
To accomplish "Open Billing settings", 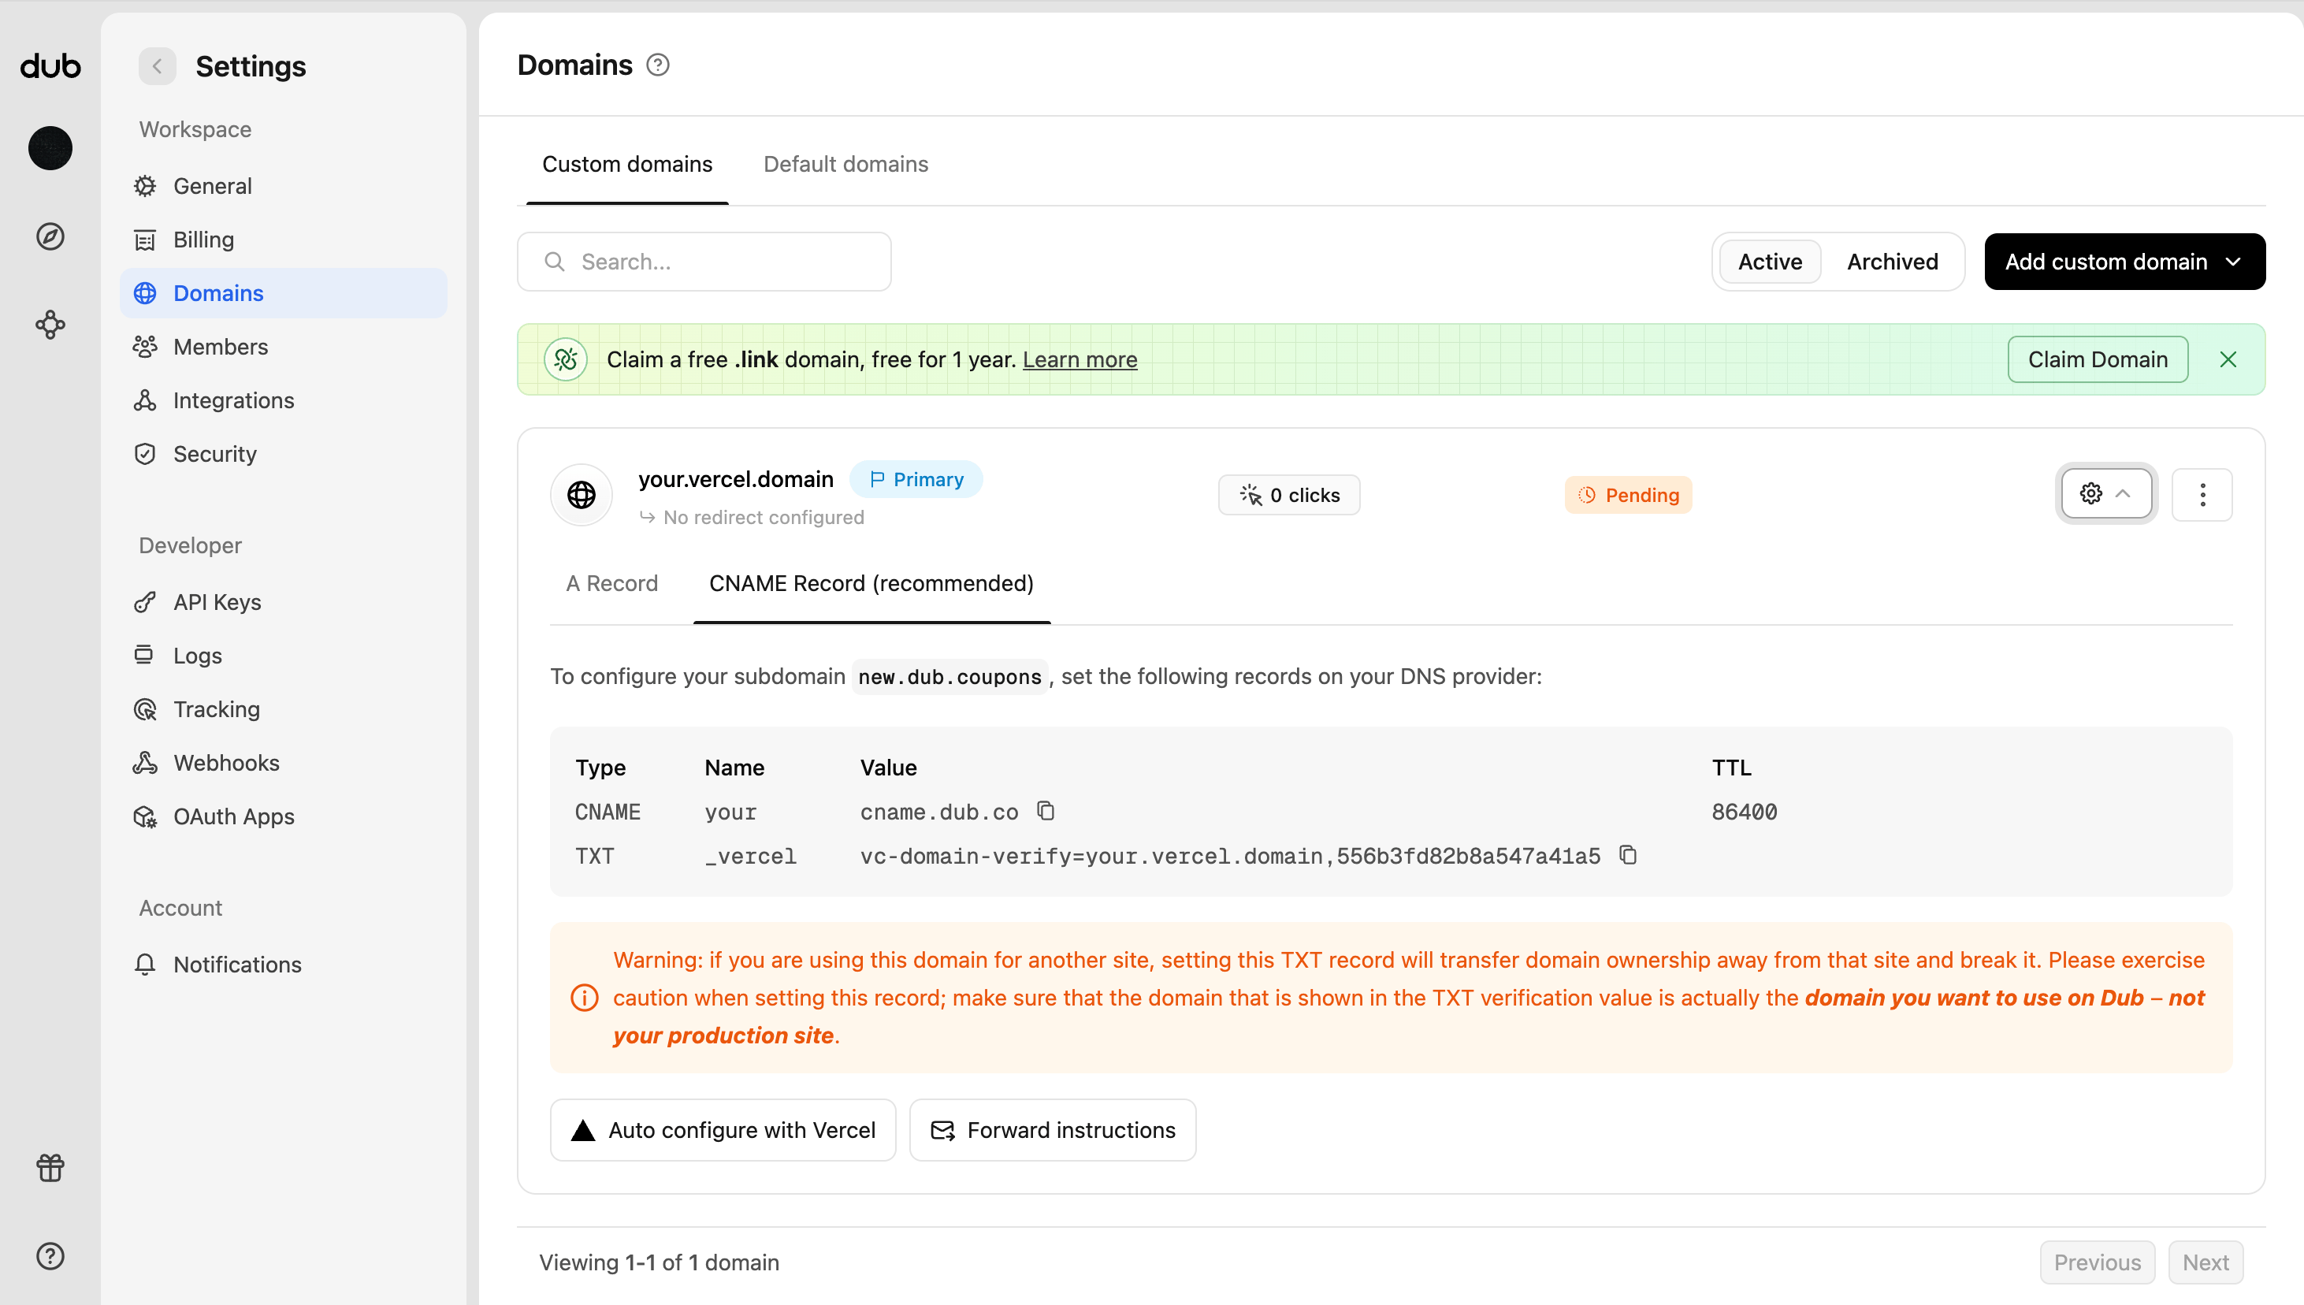I will coord(283,240).
